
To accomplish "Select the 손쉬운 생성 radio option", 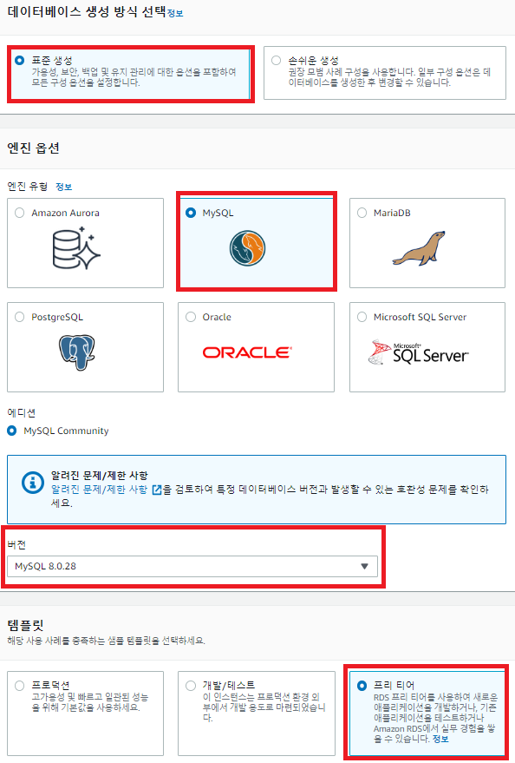I will pyautogui.click(x=276, y=61).
